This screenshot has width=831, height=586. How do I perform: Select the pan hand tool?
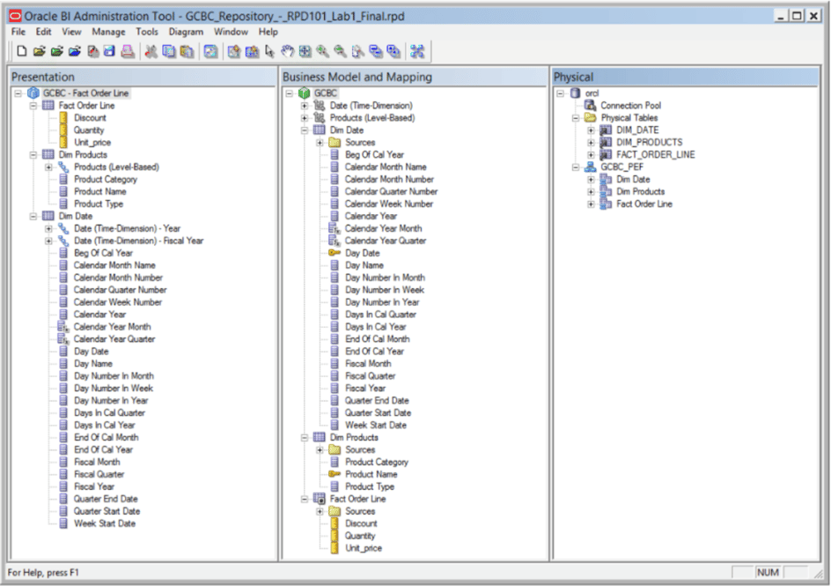(x=289, y=50)
